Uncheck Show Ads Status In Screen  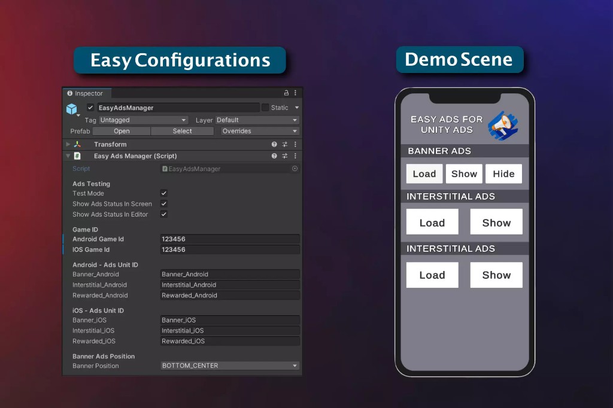[x=164, y=203]
